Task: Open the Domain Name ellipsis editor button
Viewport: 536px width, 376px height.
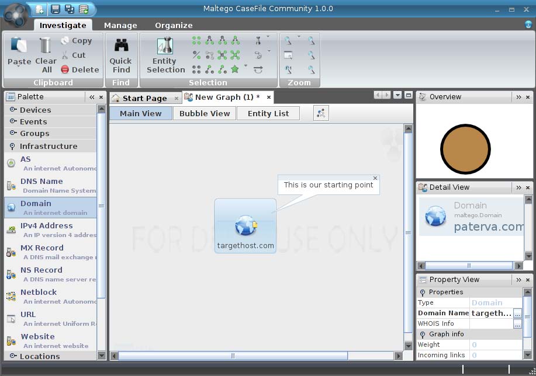Action: pos(517,314)
